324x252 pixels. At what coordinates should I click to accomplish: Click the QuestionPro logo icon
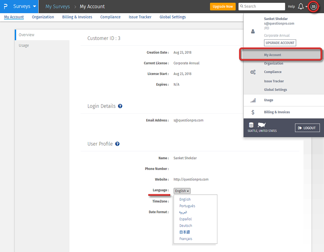point(5,6)
